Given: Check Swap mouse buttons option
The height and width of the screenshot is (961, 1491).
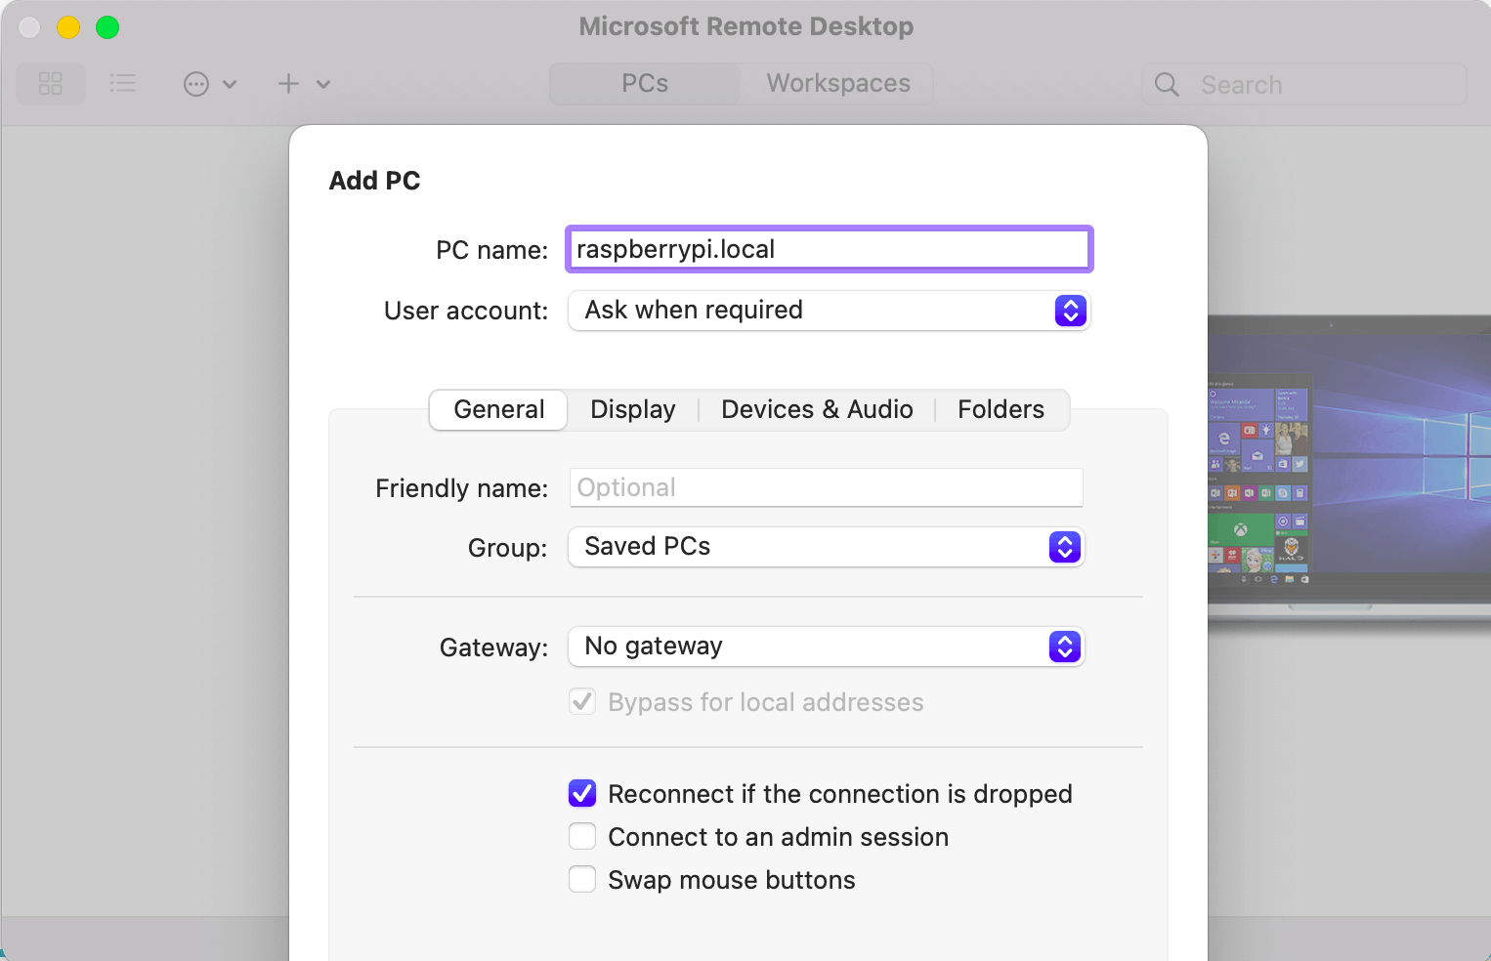Looking at the screenshot, I should click(x=582, y=879).
